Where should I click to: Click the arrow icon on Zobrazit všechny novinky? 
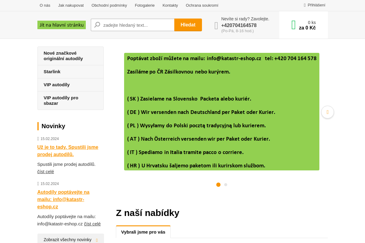tap(97, 240)
